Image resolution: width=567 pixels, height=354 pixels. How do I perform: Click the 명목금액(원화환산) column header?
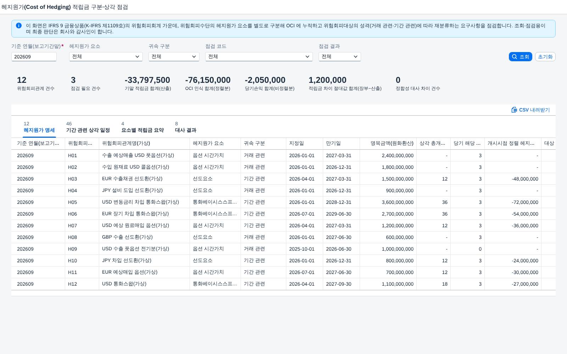388,143
